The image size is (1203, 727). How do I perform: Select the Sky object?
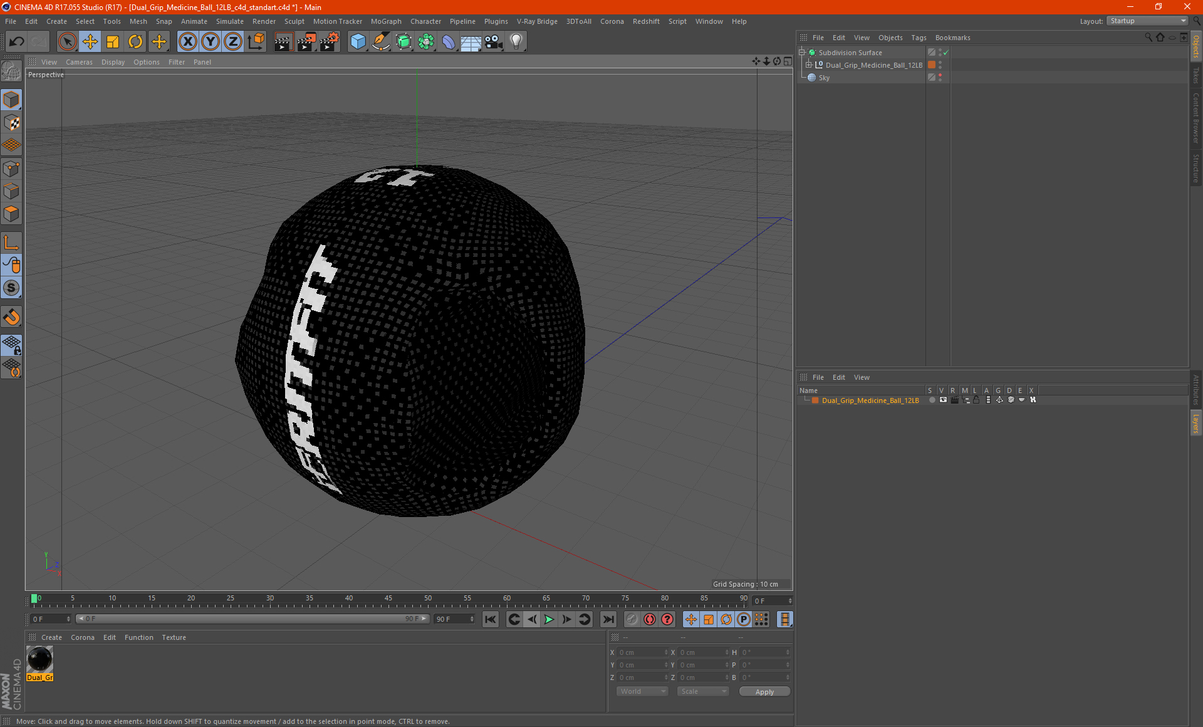pyautogui.click(x=824, y=78)
